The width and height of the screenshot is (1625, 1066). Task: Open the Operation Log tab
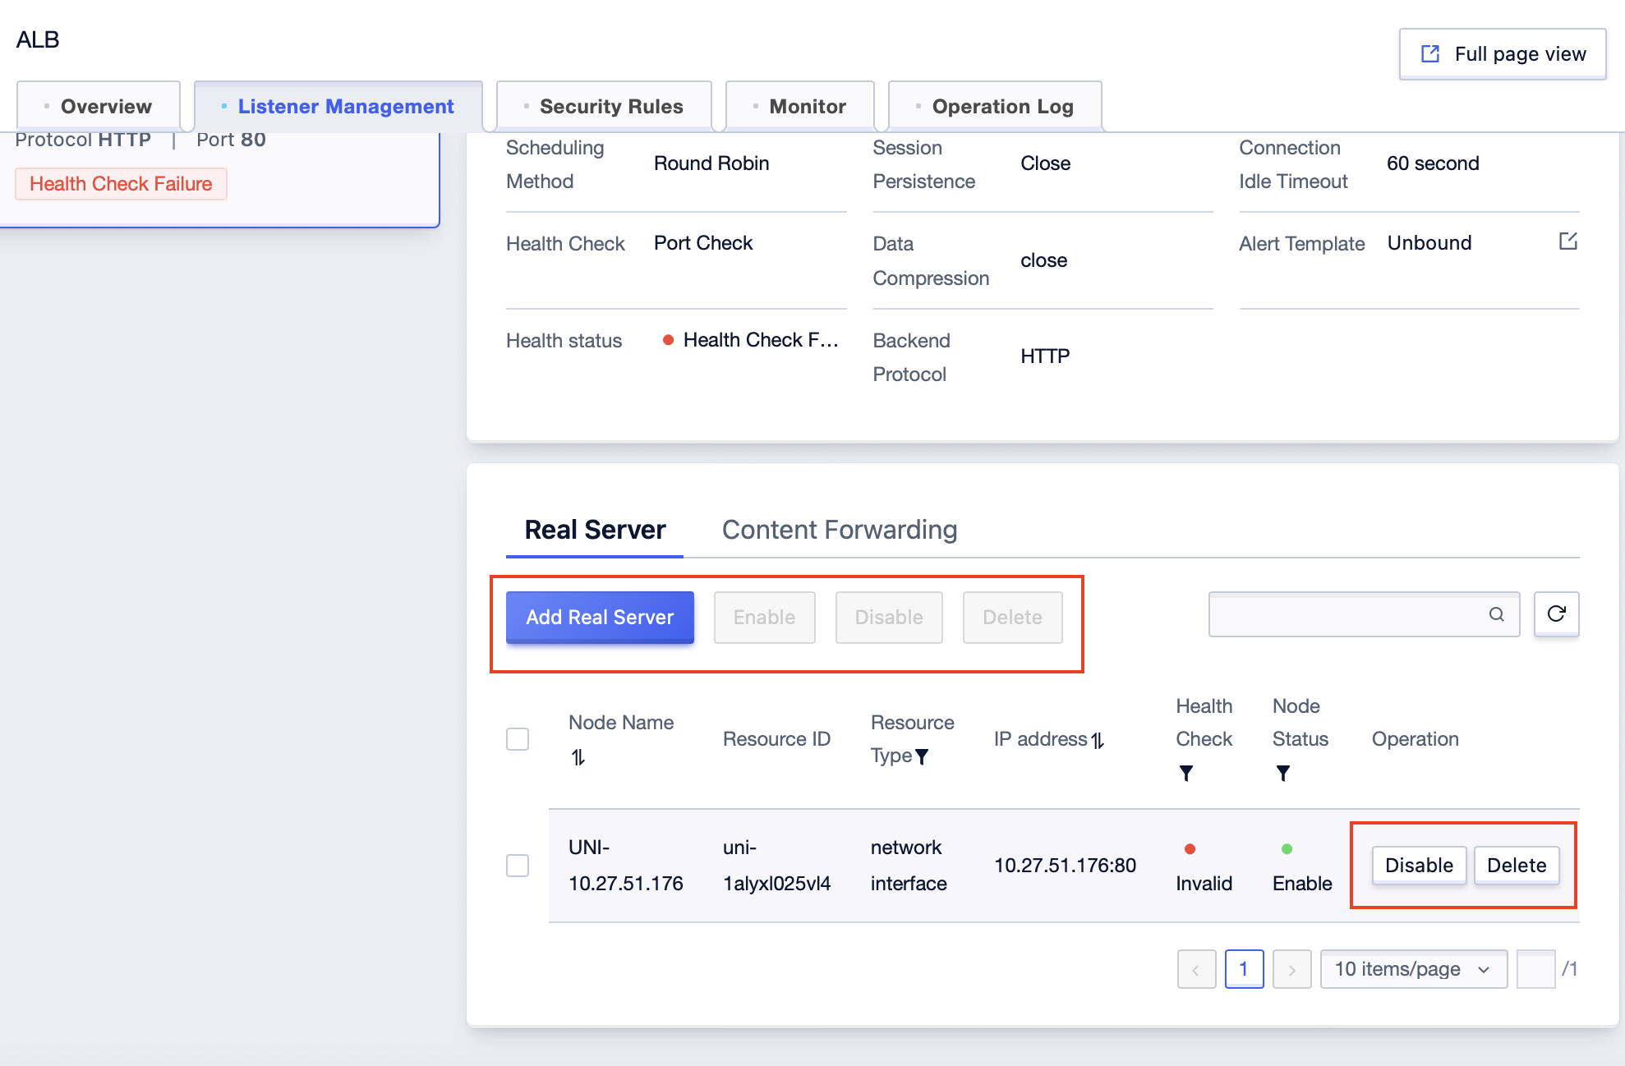click(995, 106)
